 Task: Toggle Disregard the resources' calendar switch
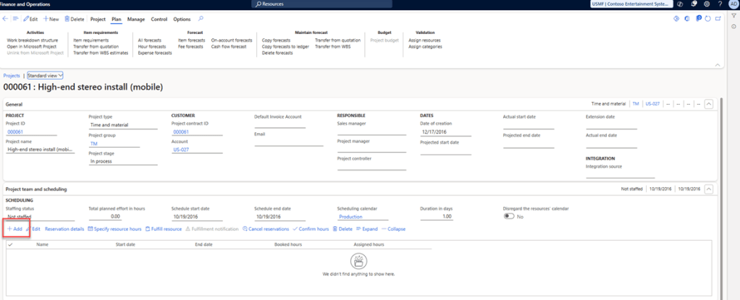click(x=509, y=216)
